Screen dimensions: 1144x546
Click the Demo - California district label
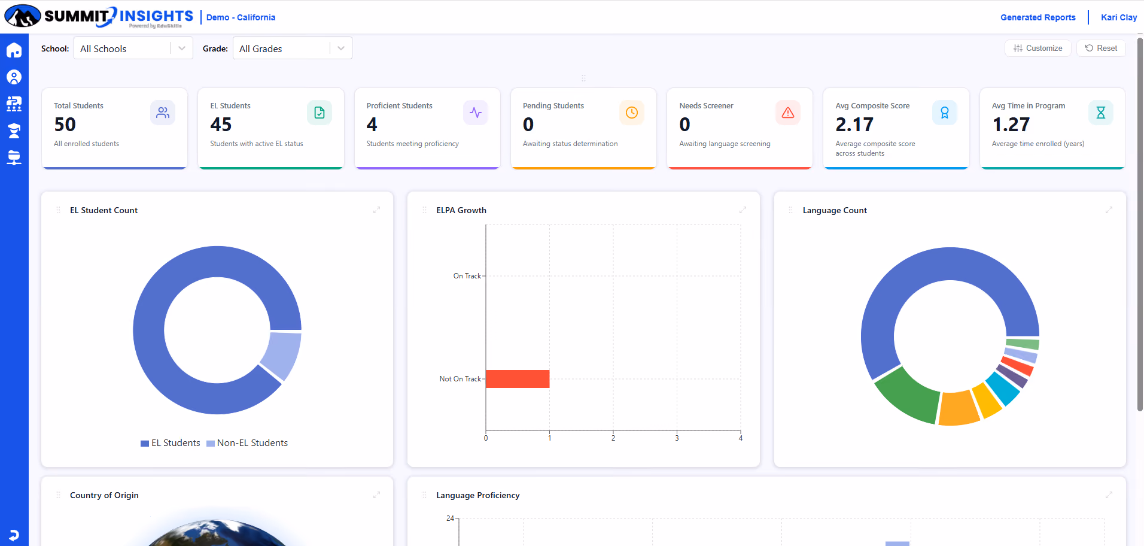241,17
